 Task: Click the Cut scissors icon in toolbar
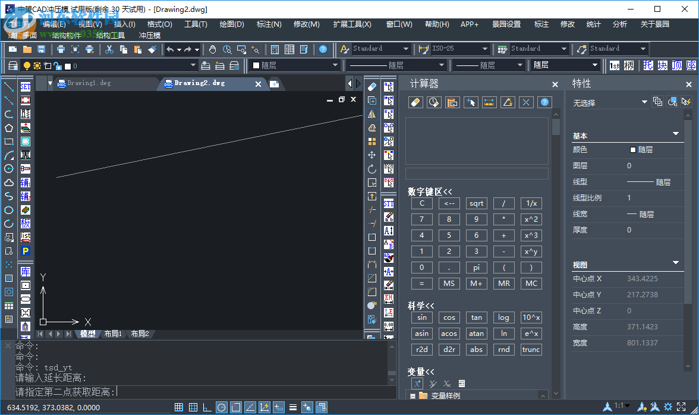[109, 49]
